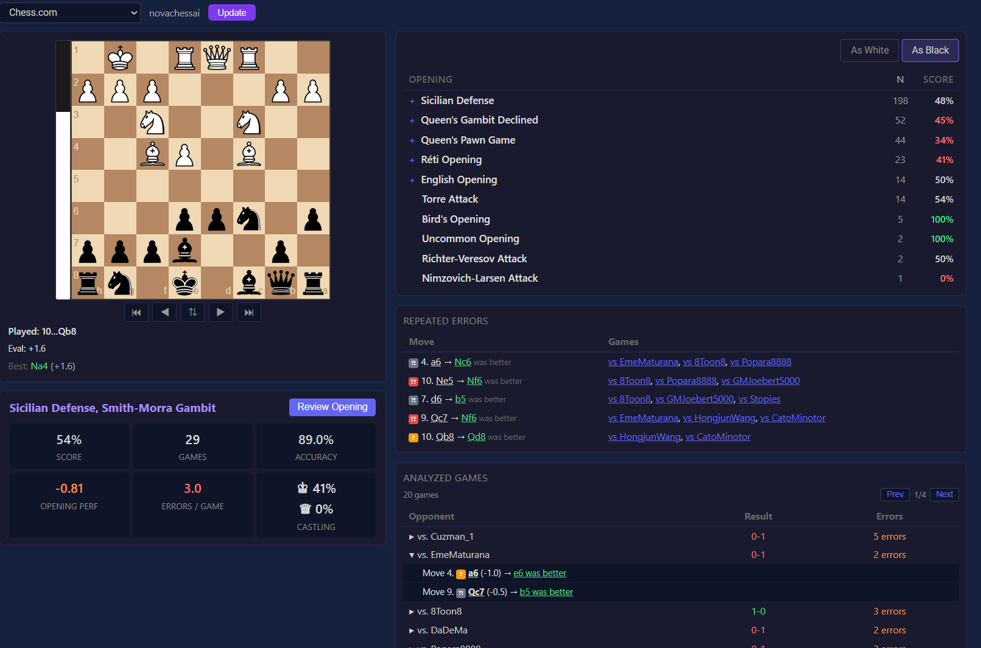Expand the Queen's Gambit Declined row
Image resolution: width=981 pixels, height=648 pixels.
point(412,120)
